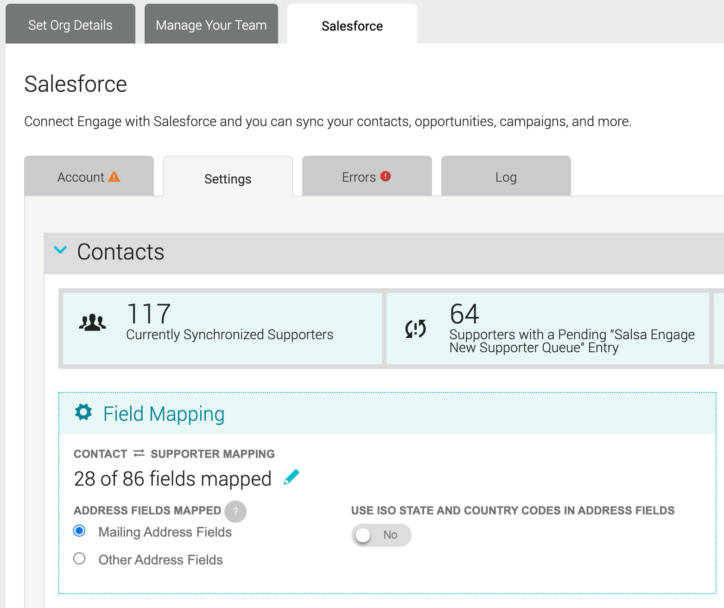Click the contact-supporter swap arrows icon
This screenshot has width=724, height=608.
coord(139,453)
